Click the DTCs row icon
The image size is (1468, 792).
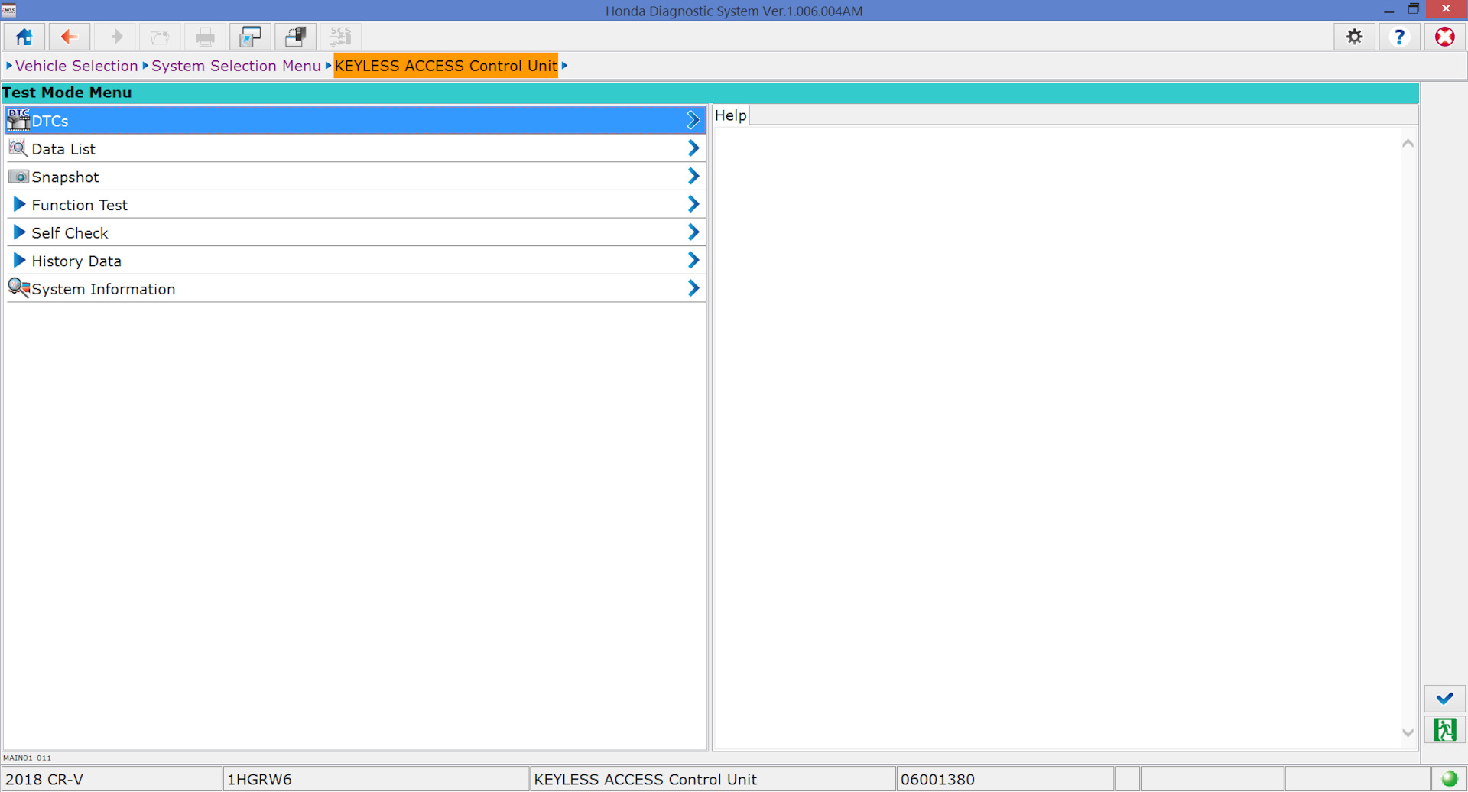point(18,120)
